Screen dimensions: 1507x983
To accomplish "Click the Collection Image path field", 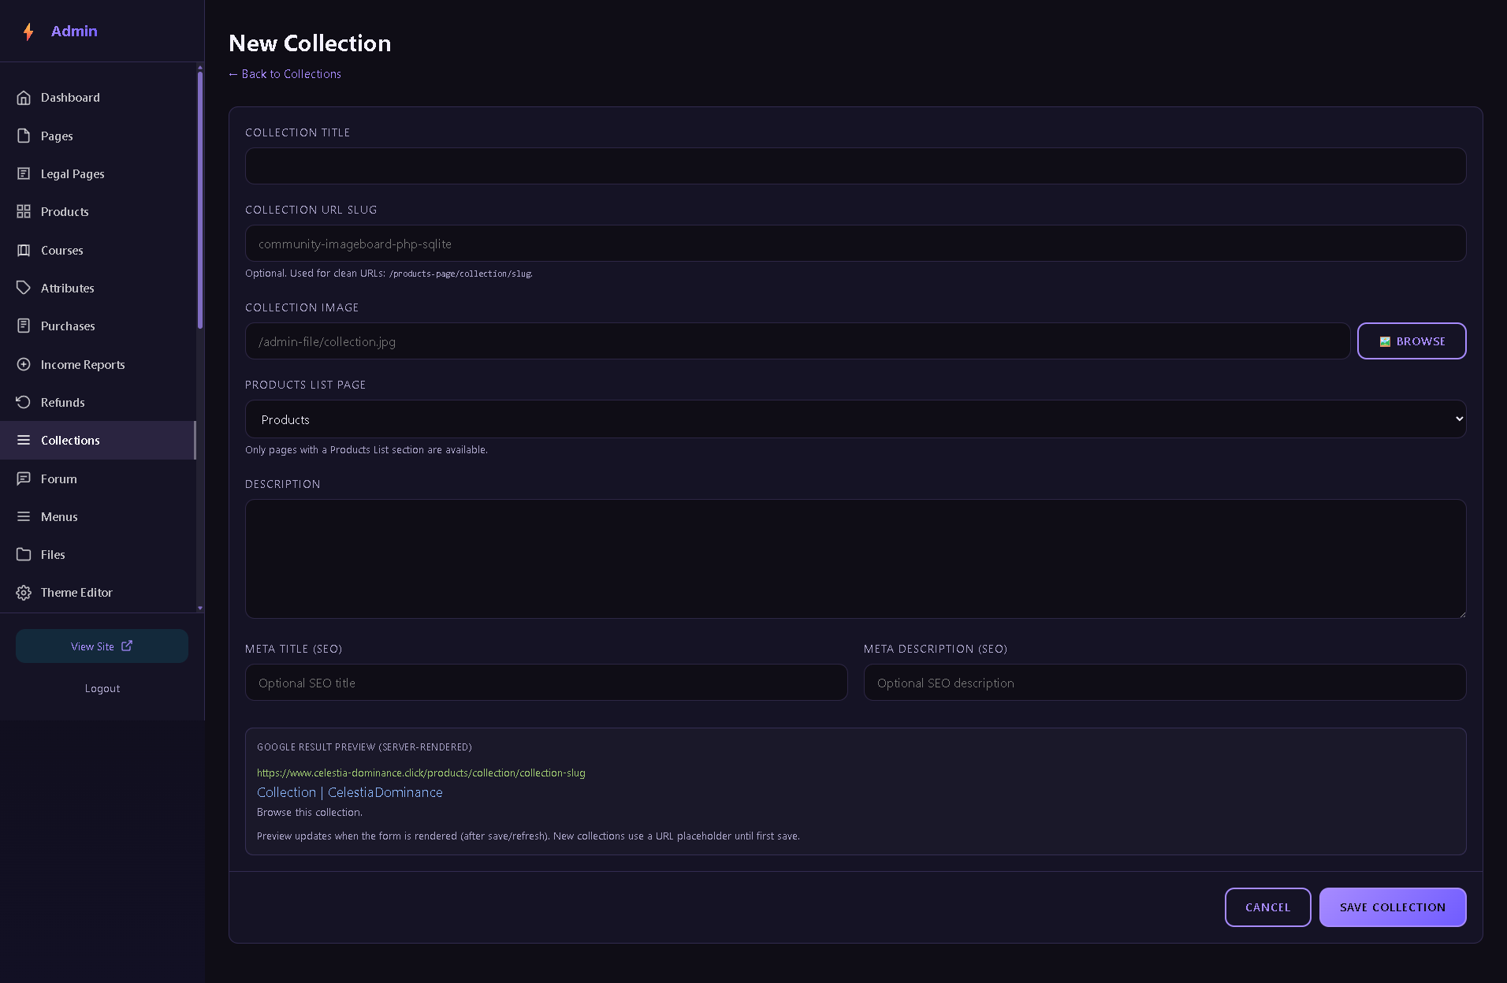I will coord(798,341).
